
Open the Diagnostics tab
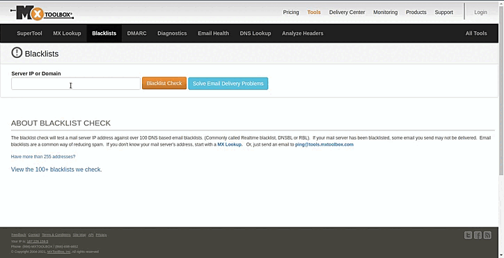pyautogui.click(x=172, y=33)
